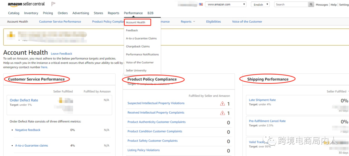
Task: Click the Leave Feedback link
Action: point(61,54)
